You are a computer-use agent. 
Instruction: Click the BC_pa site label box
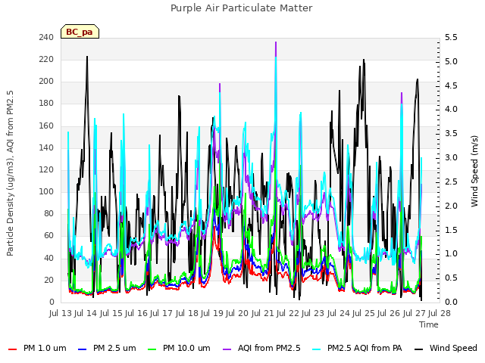click(x=80, y=32)
